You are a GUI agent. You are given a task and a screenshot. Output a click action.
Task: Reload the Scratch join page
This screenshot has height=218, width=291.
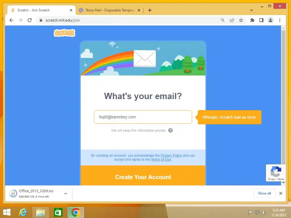coord(30,20)
